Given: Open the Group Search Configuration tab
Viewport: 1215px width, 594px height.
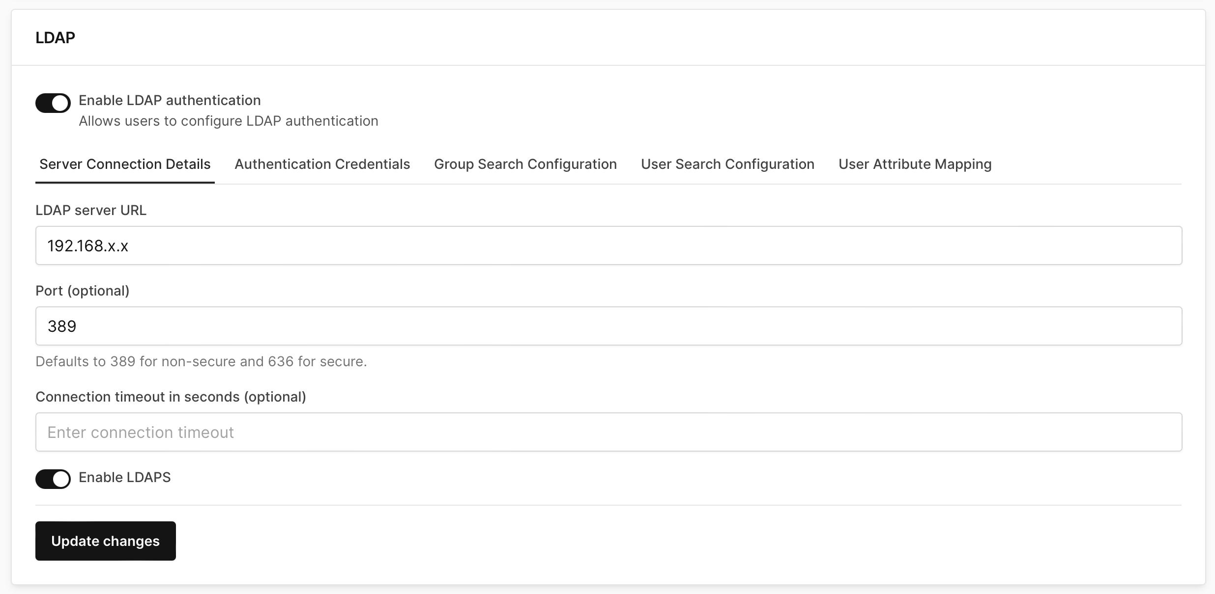Looking at the screenshot, I should [525, 164].
